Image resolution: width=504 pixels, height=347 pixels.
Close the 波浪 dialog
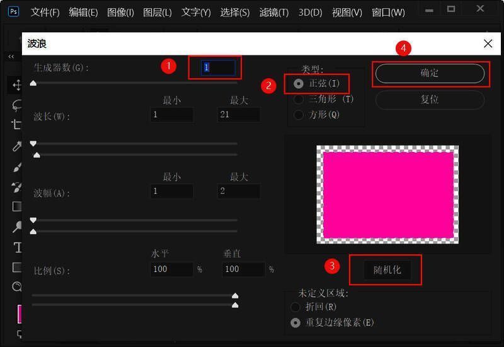[x=488, y=44]
